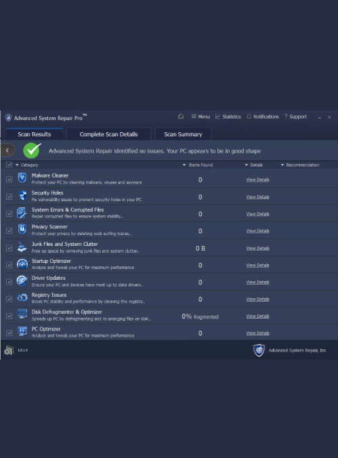Viewport: 338px width, 458px height.
Task: Switch to Complete Scan Details tab
Action: point(109,134)
